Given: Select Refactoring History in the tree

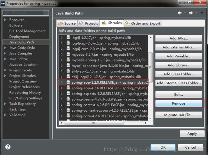Looking at the screenshot, I should [25, 93].
